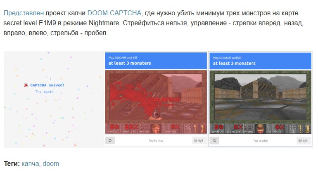Click the 22% health value in red HUD
Screen dimensions: 318x175
pos(131,127)
